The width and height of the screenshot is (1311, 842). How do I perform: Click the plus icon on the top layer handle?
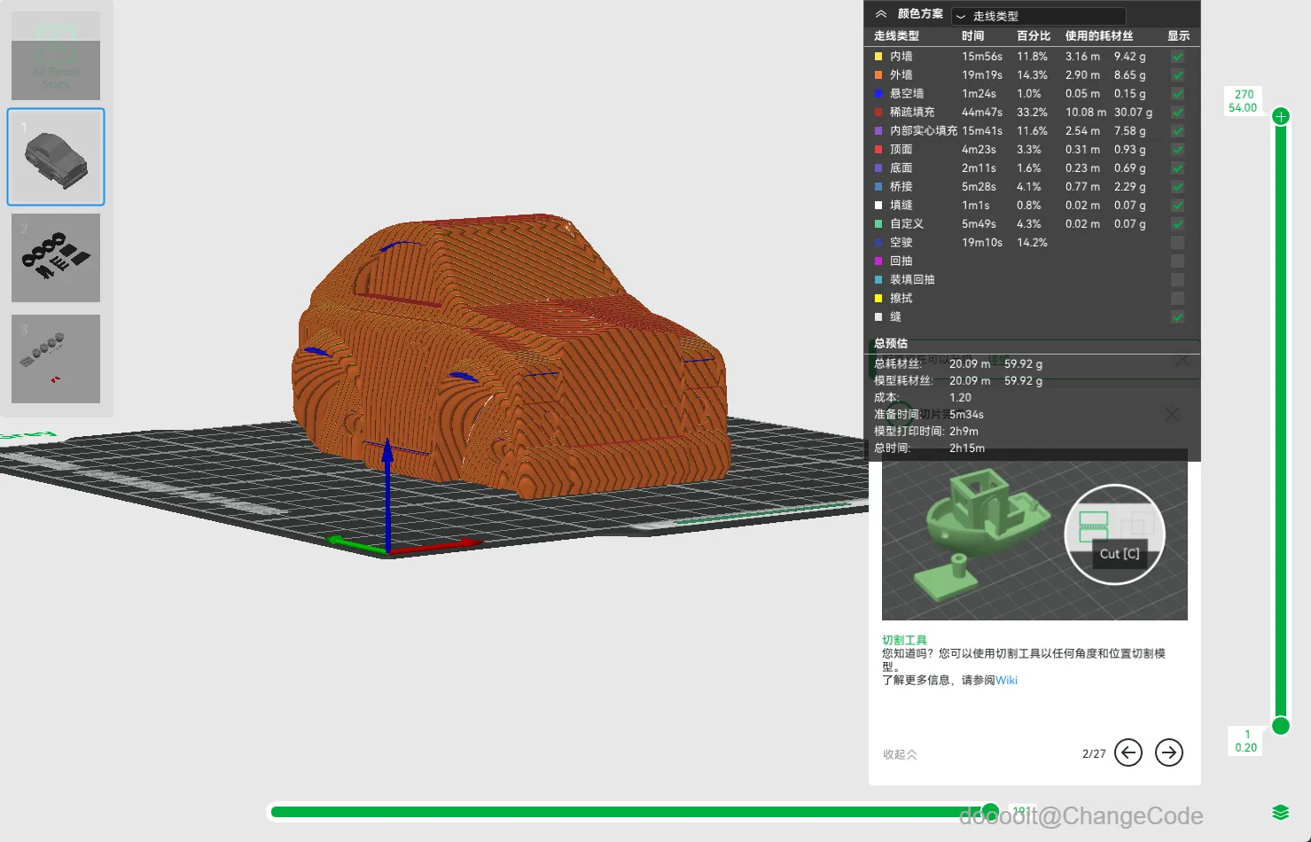[1281, 116]
